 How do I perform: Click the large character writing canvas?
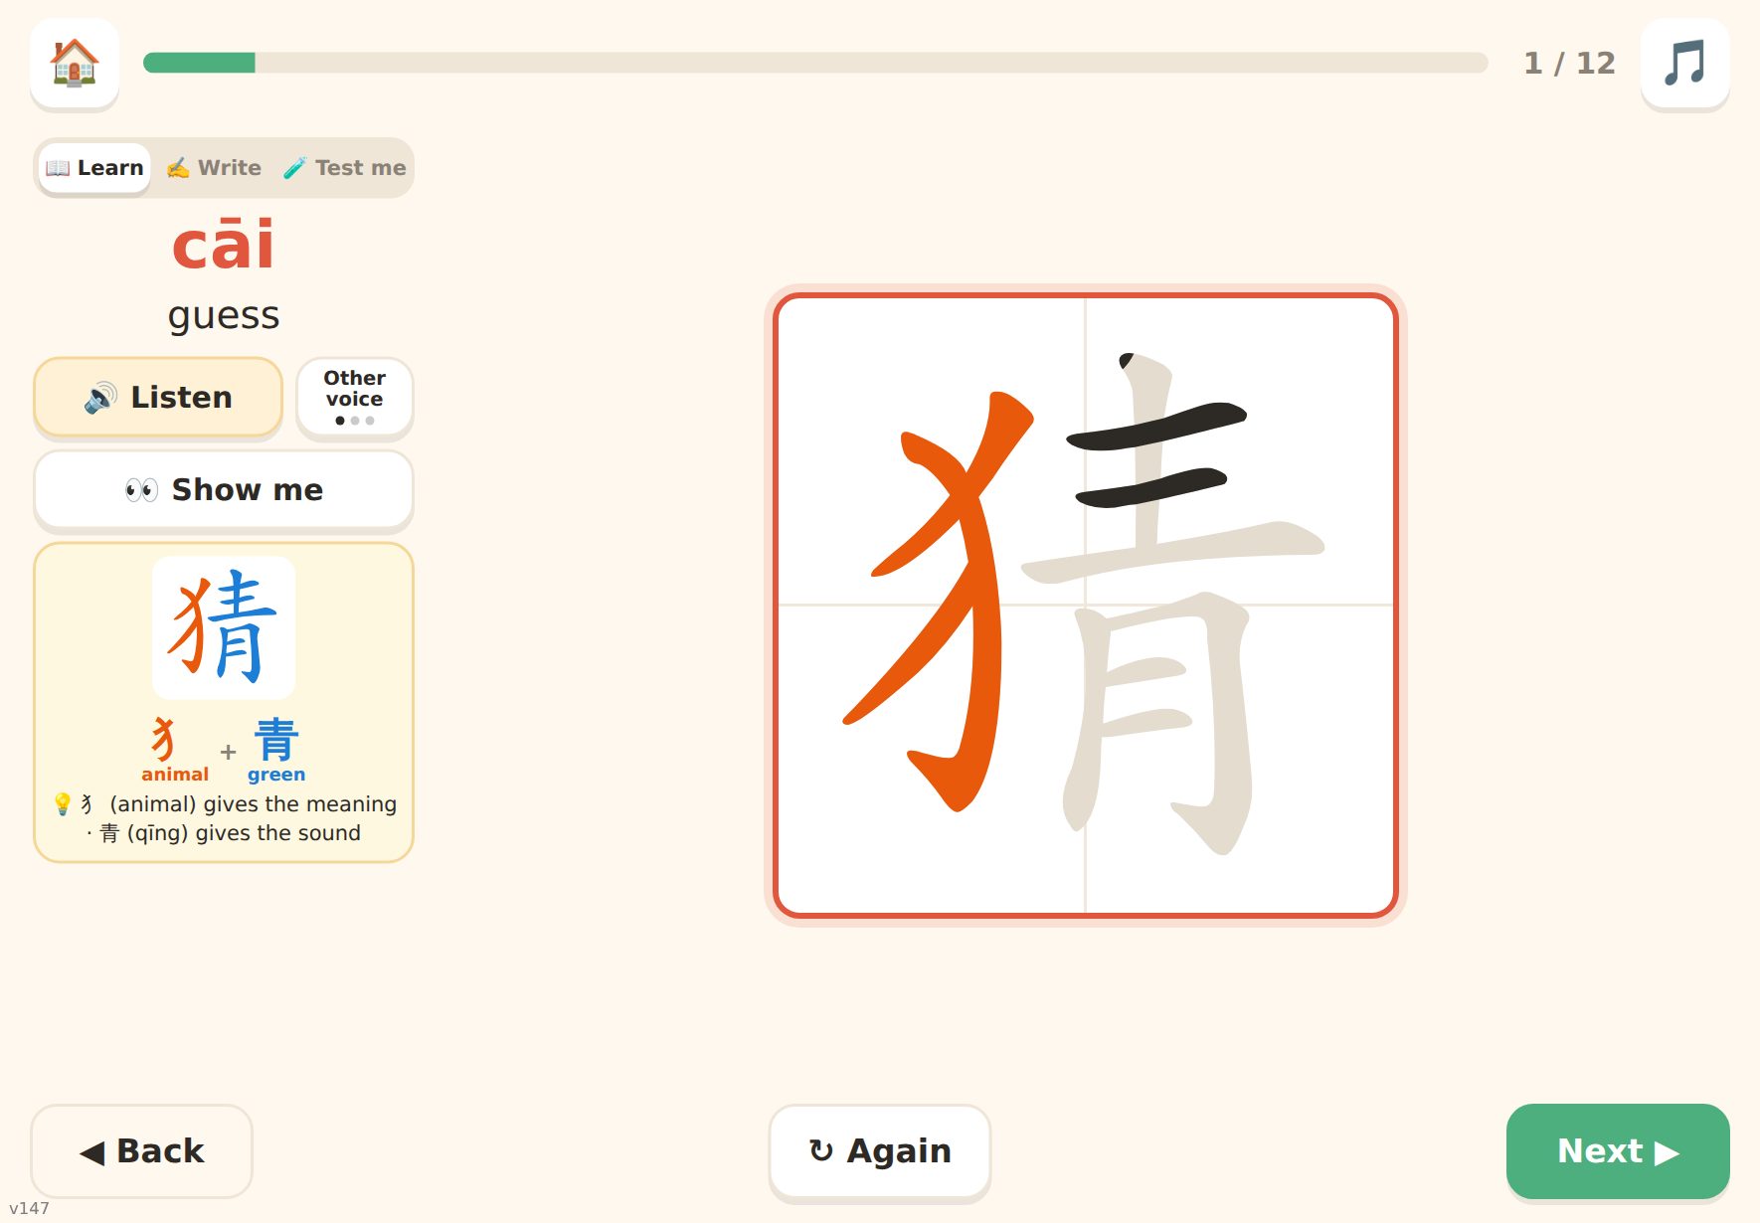click(x=1086, y=605)
